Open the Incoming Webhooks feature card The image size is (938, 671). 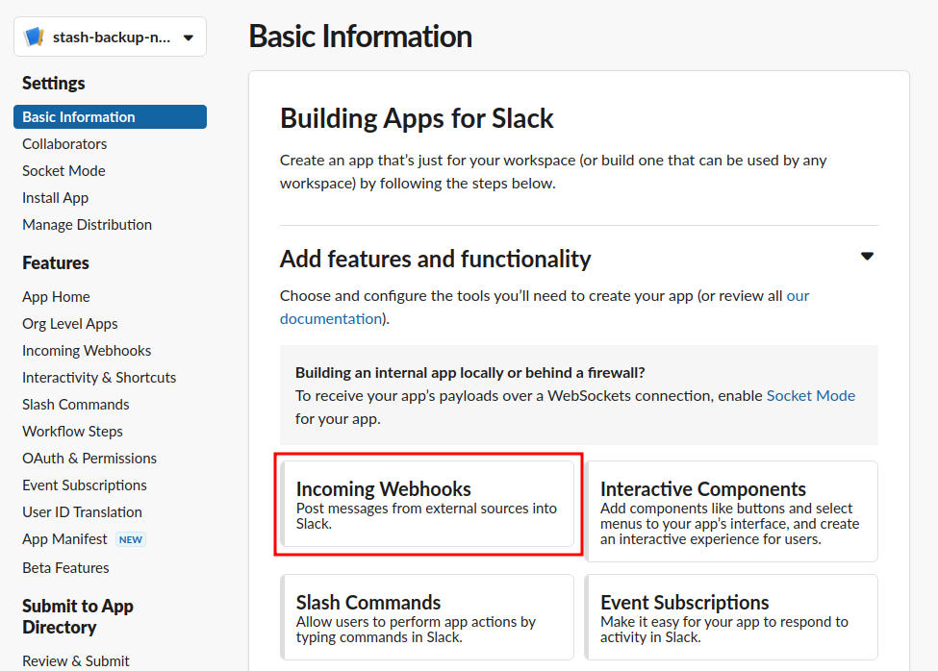coord(428,505)
